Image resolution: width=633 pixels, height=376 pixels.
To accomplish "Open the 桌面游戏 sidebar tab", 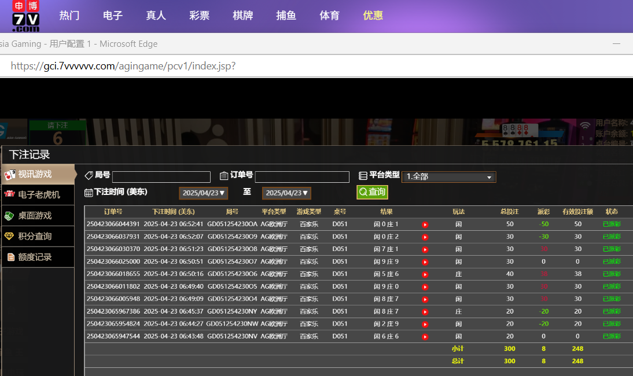I will click(x=35, y=215).
